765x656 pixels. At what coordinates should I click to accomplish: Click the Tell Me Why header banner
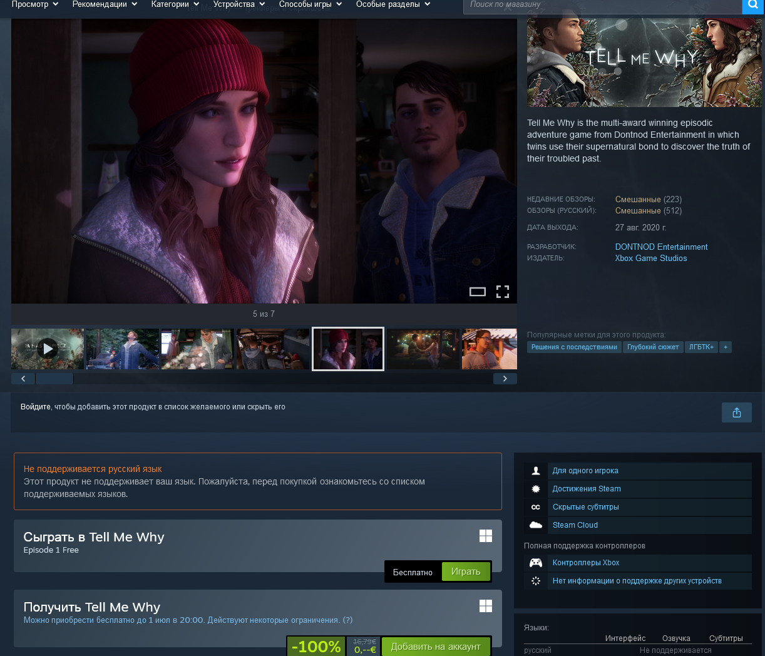click(644, 62)
